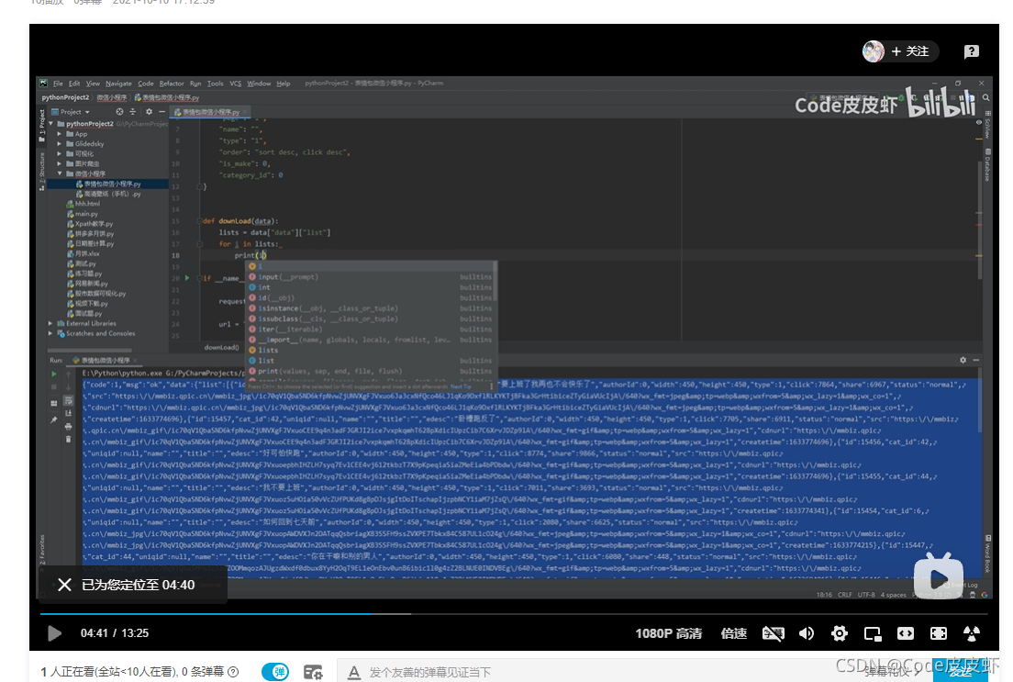1013x682 pixels.
Task: Open the danmaku info question mark
Action: pyautogui.click(x=233, y=672)
